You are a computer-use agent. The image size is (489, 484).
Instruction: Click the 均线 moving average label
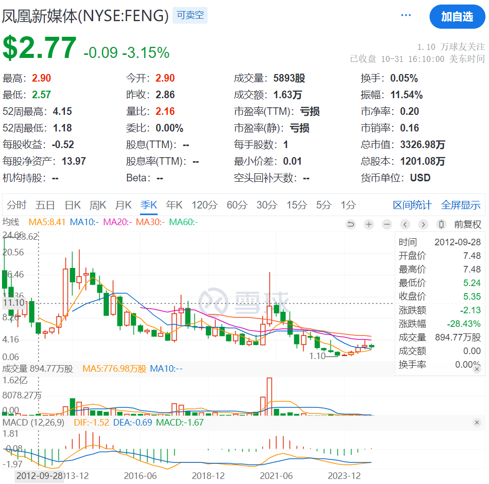[x=11, y=222]
